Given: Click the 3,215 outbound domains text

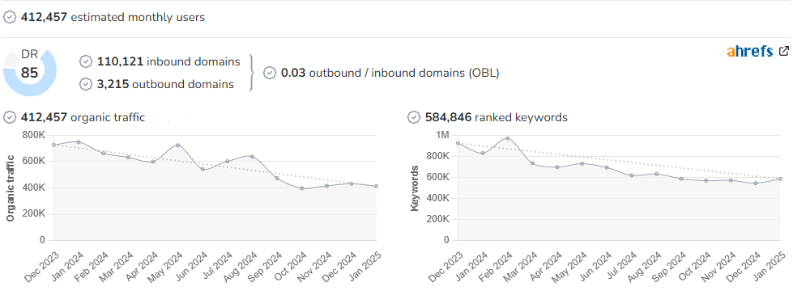Looking at the screenshot, I should [x=165, y=84].
